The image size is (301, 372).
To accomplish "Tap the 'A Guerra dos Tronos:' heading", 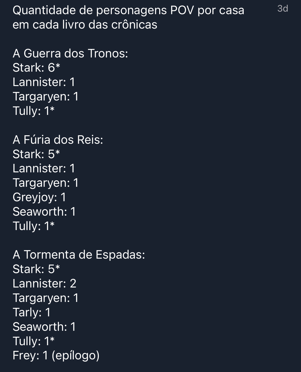I will pyautogui.click(x=70, y=53).
